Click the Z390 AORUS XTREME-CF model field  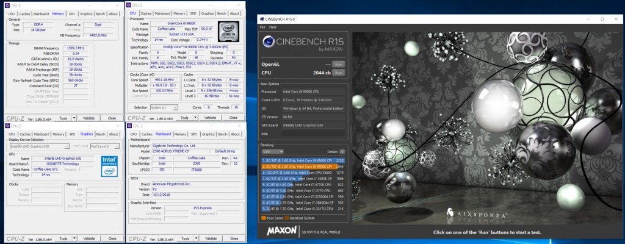point(181,151)
